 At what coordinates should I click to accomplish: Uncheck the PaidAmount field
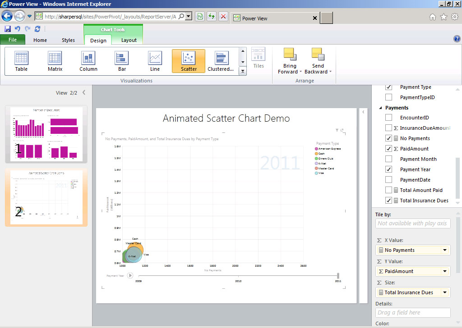(x=388, y=149)
